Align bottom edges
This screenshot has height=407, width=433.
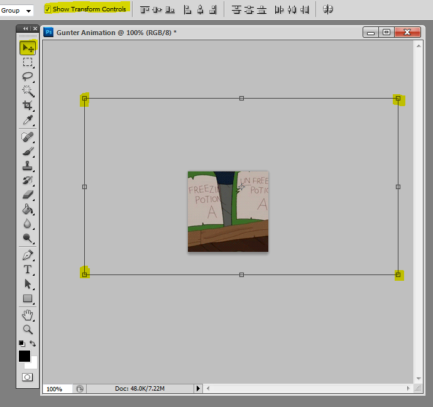pos(170,10)
